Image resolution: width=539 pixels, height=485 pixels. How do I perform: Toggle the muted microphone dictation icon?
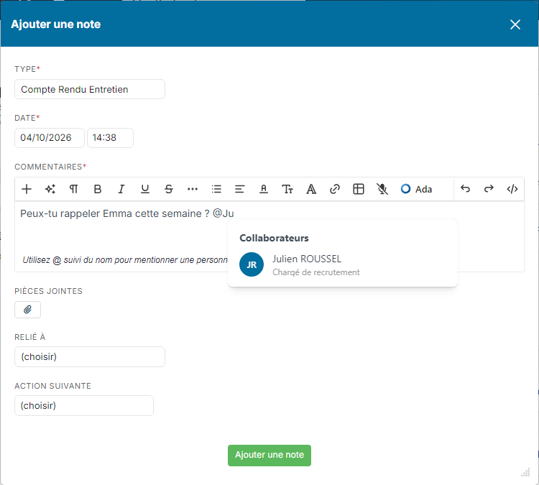tap(382, 189)
